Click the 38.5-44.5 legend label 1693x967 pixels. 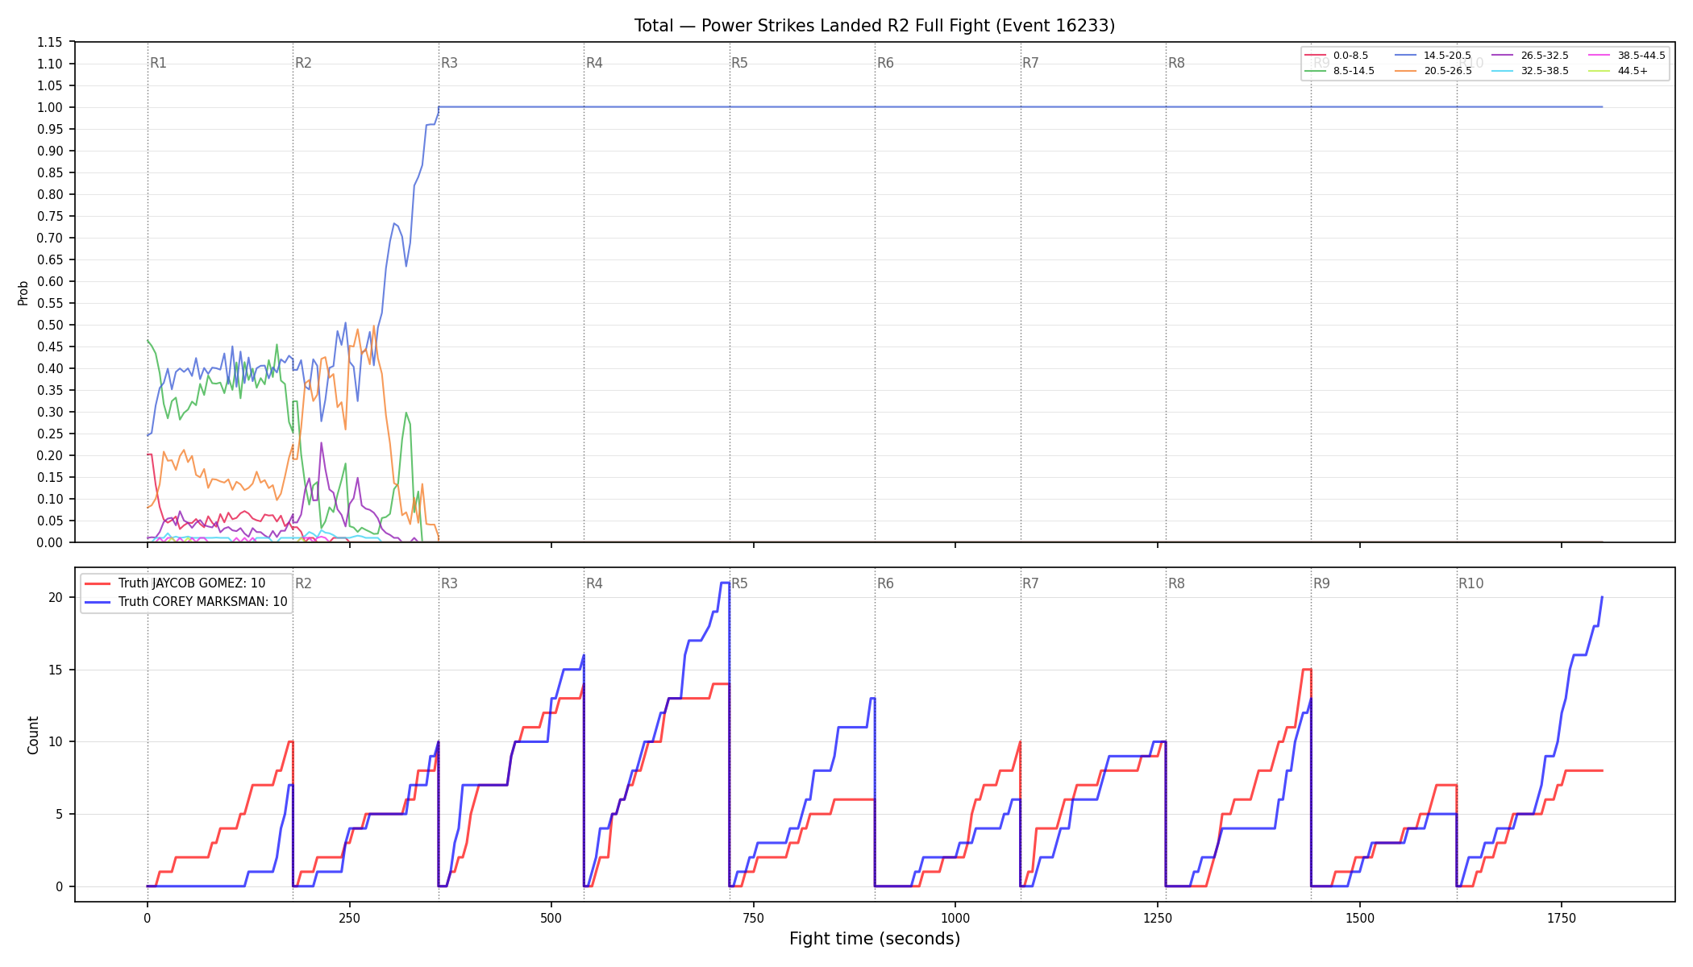pos(1641,56)
